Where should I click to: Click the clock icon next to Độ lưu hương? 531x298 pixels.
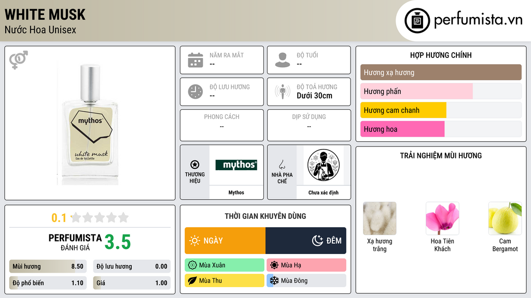195,92
